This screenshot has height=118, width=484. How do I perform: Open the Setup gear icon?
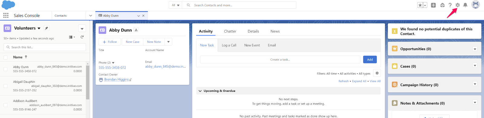(x=457, y=5)
